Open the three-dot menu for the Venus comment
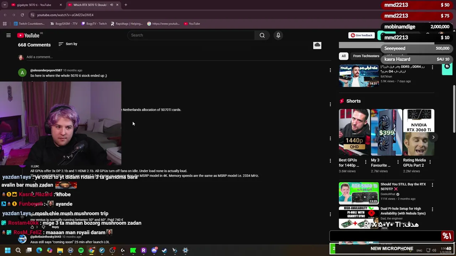The height and width of the screenshot is (256, 456). click(x=330, y=214)
